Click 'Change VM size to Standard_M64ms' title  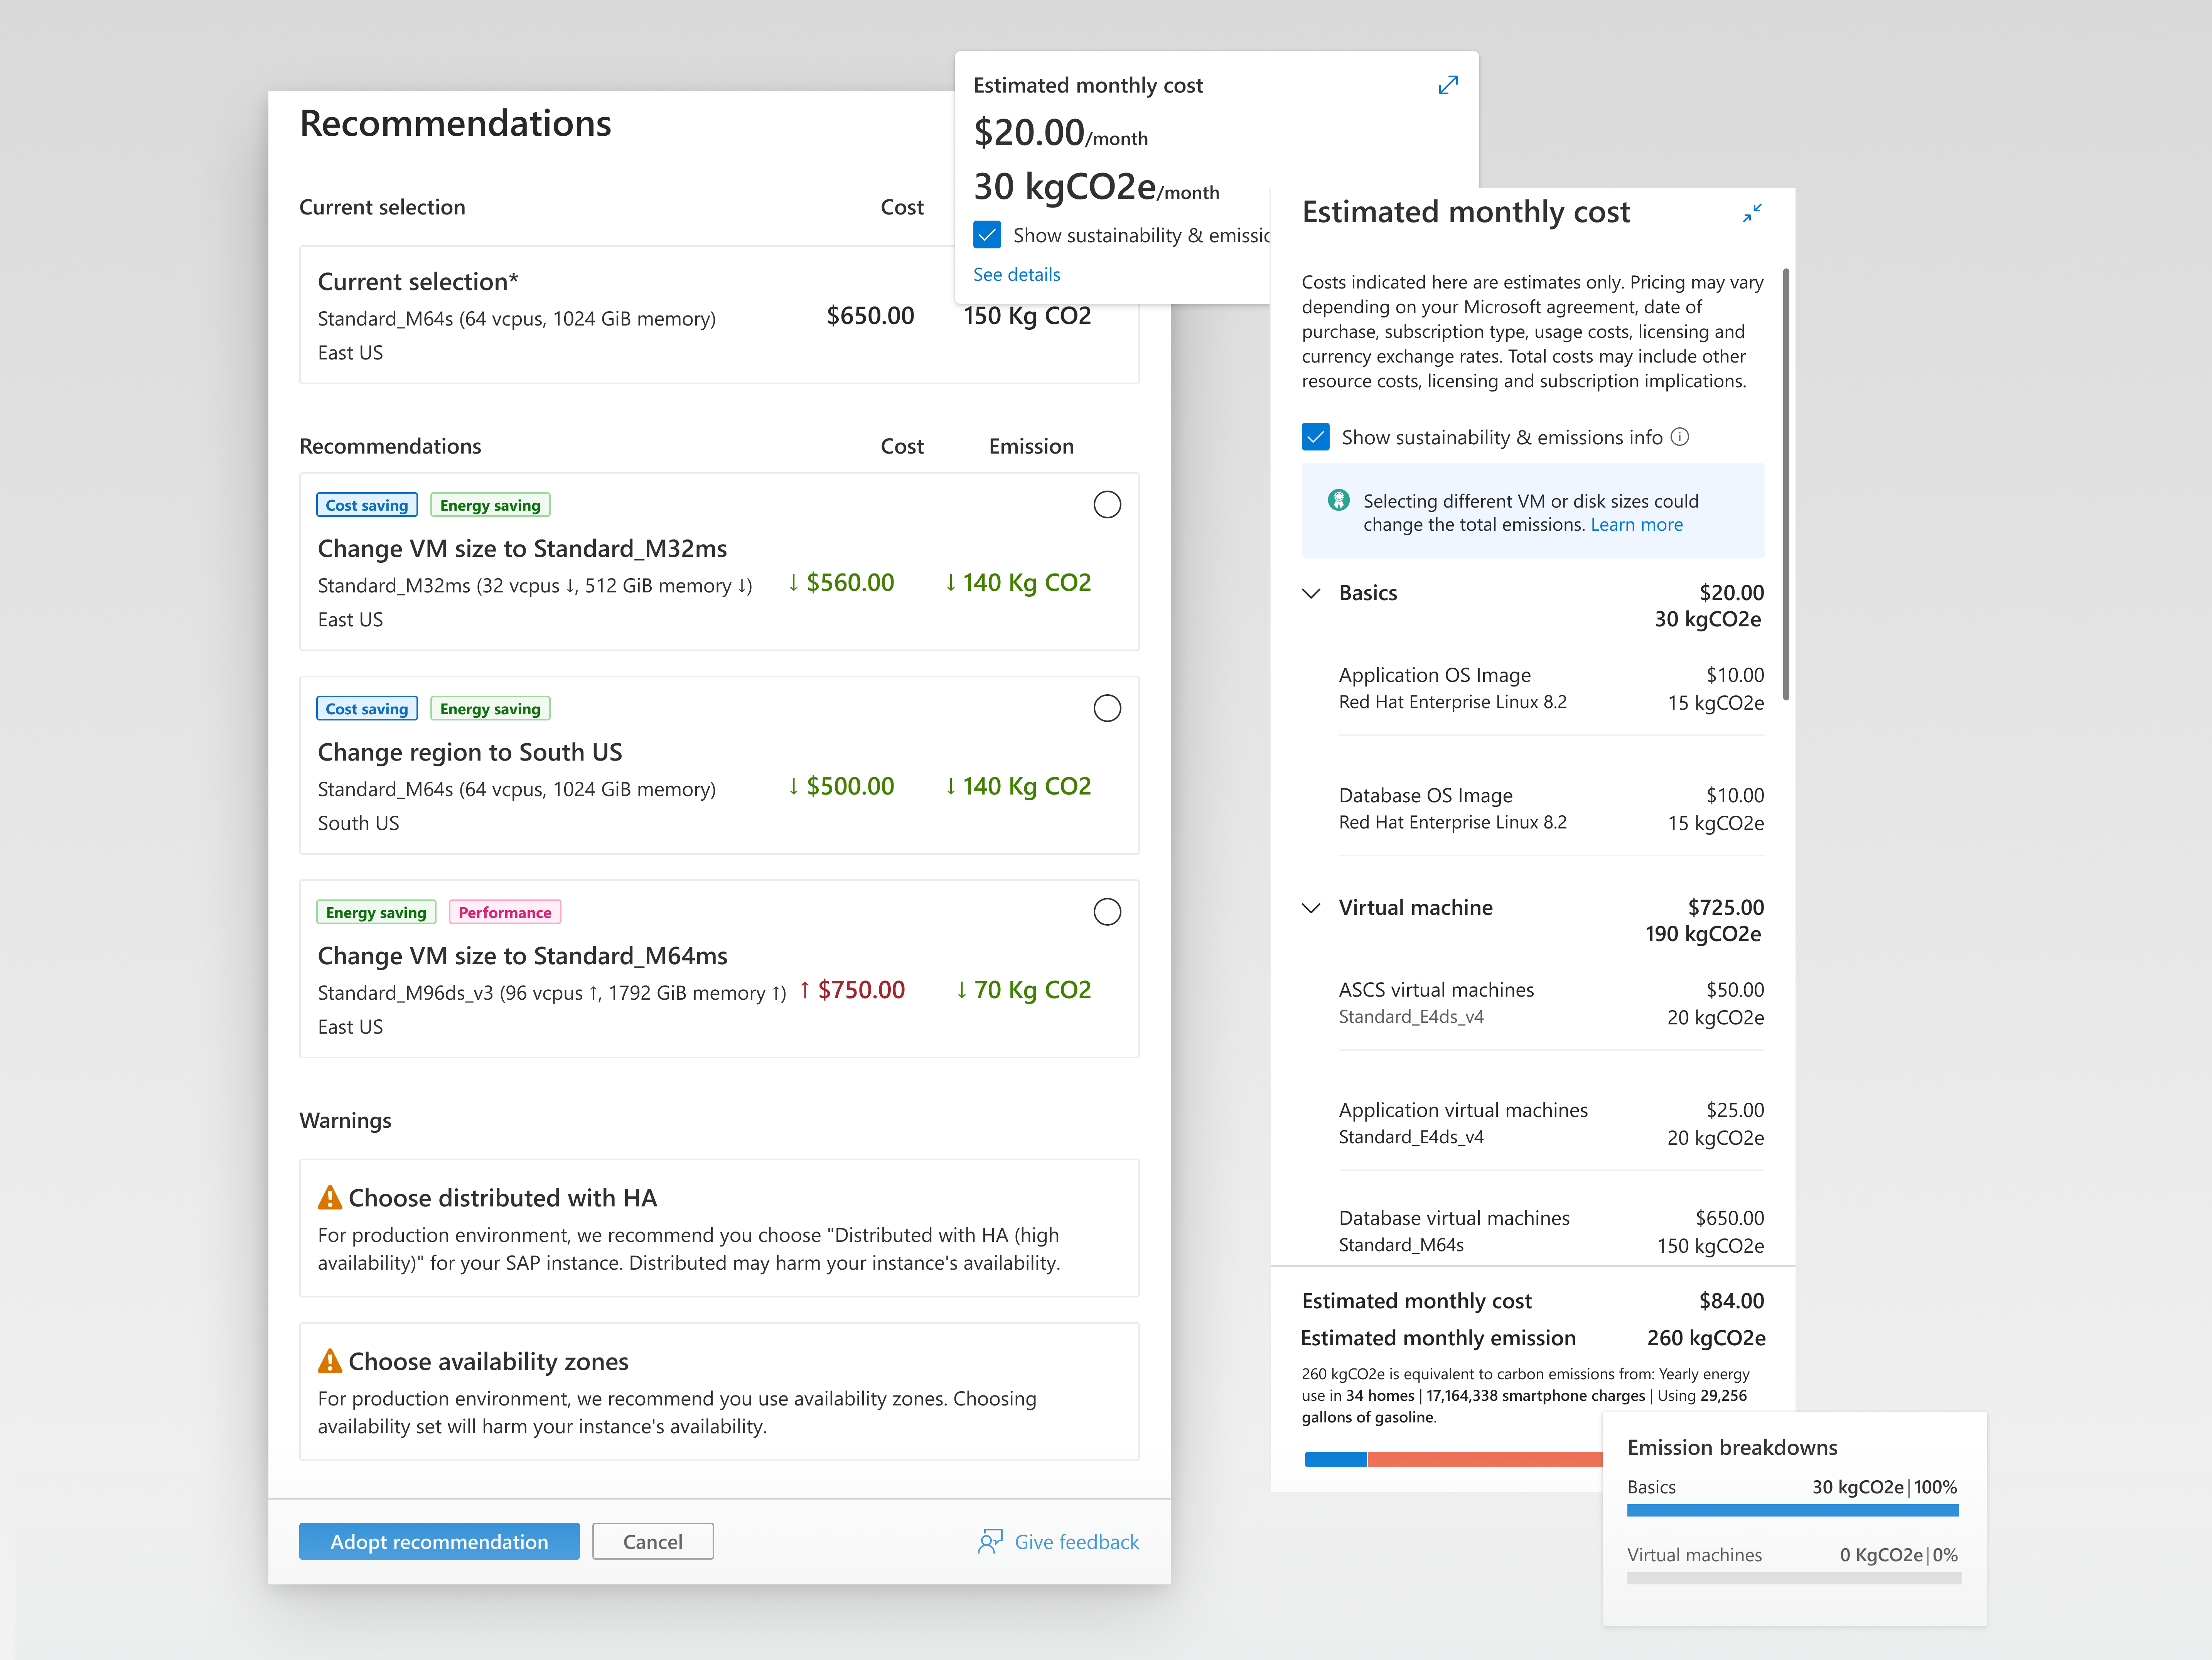point(522,956)
